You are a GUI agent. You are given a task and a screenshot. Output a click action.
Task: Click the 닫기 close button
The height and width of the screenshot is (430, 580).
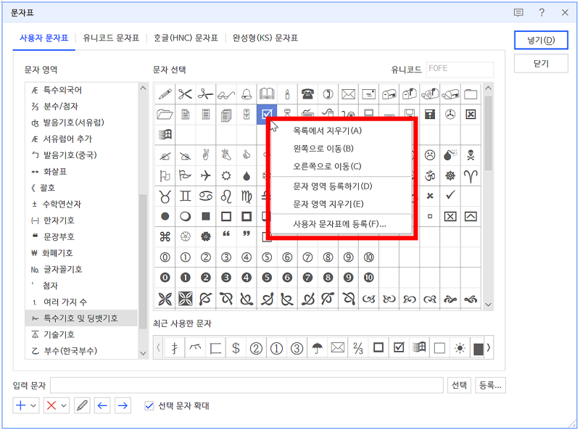click(541, 64)
